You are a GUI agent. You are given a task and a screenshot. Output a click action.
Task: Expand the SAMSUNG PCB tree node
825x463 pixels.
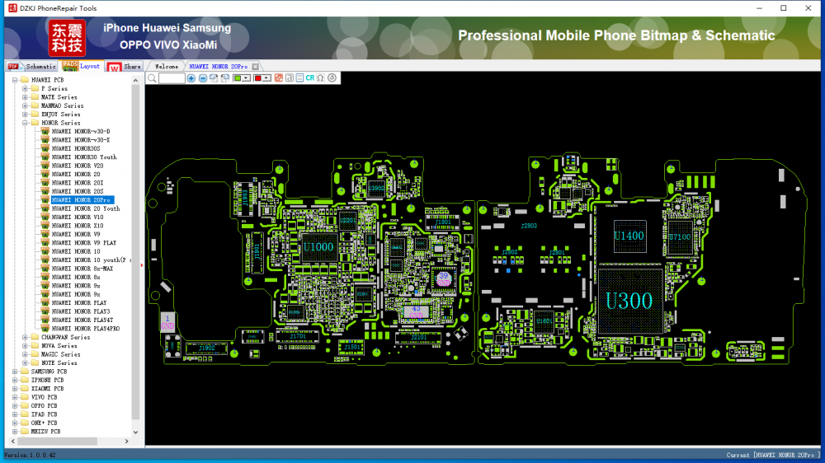14,372
